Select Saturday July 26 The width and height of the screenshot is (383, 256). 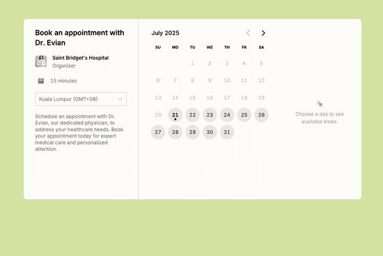tap(262, 115)
